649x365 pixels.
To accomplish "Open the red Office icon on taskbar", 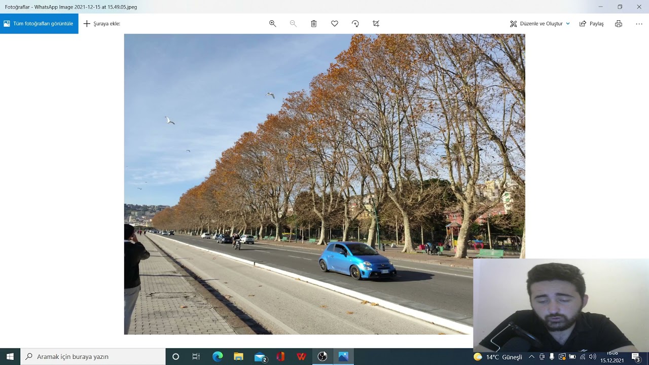I will (x=280, y=357).
